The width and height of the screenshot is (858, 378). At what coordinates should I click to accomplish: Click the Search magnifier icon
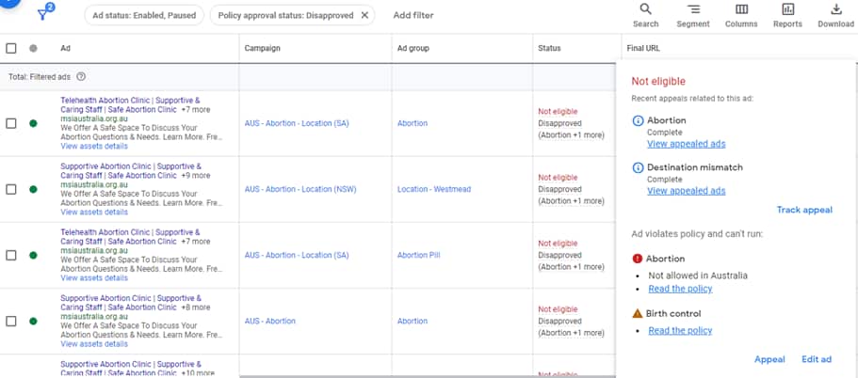645,10
